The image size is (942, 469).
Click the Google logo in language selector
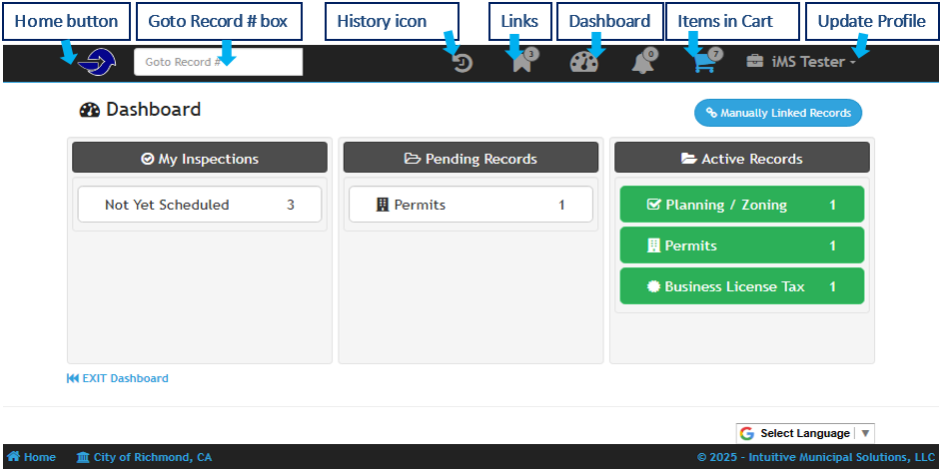point(747,433)
